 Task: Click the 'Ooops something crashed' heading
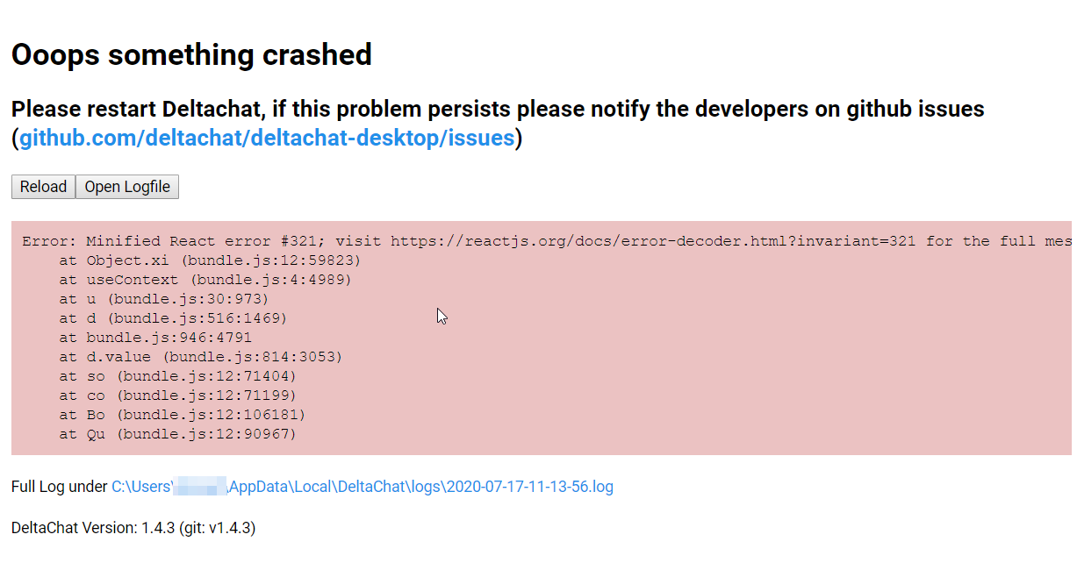coord(191,54)
